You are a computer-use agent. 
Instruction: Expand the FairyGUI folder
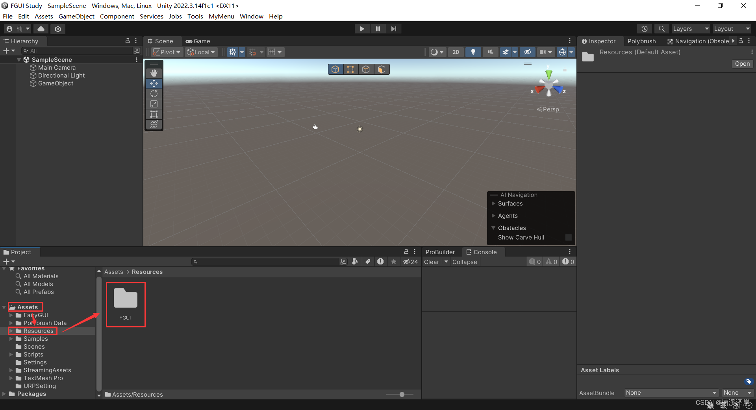11,315
